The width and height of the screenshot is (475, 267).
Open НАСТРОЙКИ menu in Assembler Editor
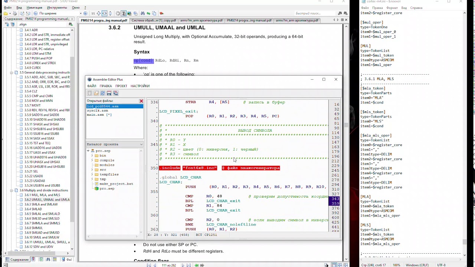(140, 86)
